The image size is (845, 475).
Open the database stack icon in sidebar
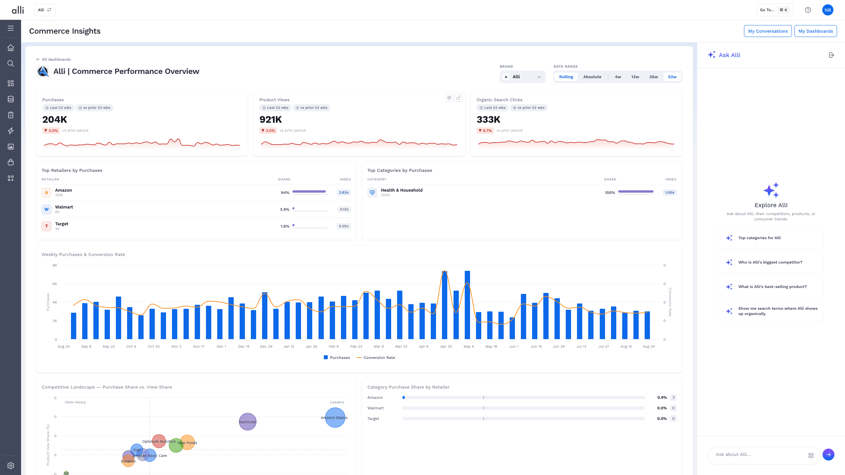coord(11,99)
